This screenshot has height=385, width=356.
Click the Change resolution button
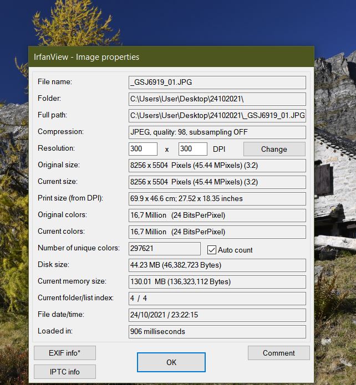click(274, 149)
